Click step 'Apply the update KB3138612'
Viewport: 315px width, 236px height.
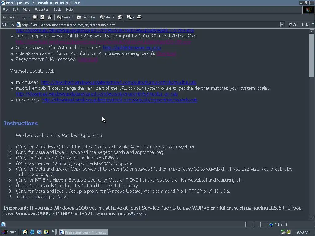[x=90, y=158]
